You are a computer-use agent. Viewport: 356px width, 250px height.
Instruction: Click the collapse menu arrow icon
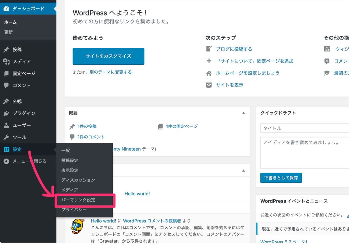coord(7,161)
